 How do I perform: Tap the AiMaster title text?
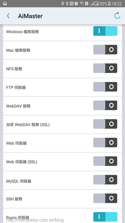30,16
